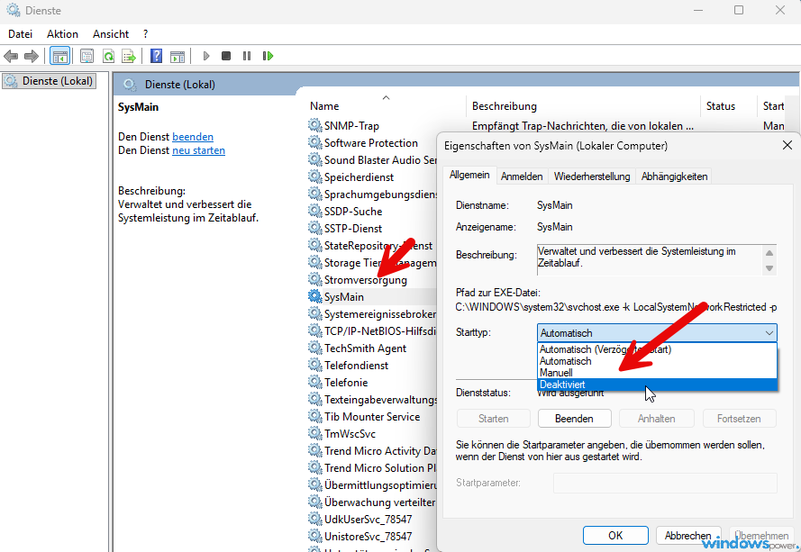Click the gear icon of TmWscSvc
The image size is (801, 552).
coord(314,433)
